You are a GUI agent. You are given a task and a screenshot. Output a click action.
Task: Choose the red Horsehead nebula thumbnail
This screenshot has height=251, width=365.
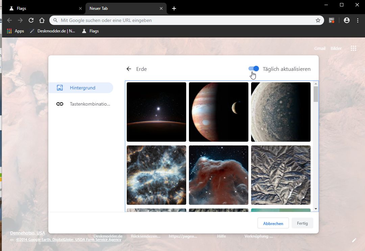219,175
